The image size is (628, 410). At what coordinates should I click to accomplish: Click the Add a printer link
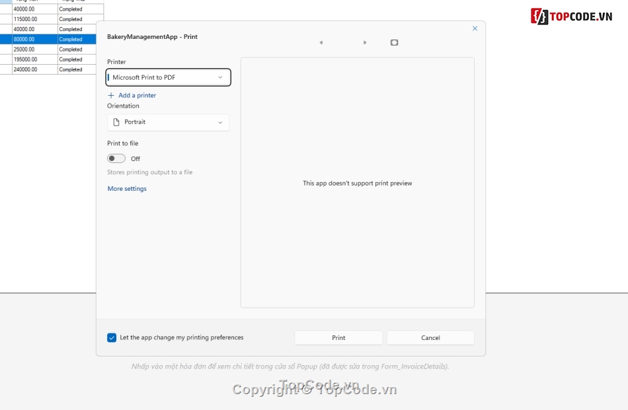click(x=137, y=96)
